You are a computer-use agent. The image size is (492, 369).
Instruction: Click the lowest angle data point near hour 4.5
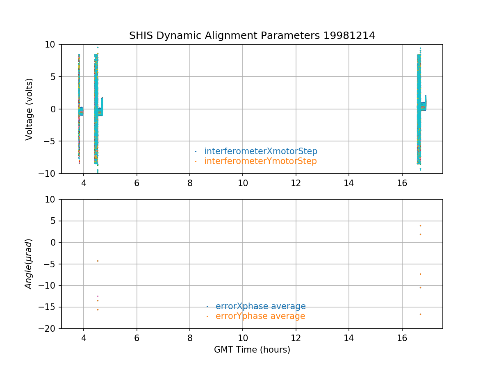click(x=98, y=310)
